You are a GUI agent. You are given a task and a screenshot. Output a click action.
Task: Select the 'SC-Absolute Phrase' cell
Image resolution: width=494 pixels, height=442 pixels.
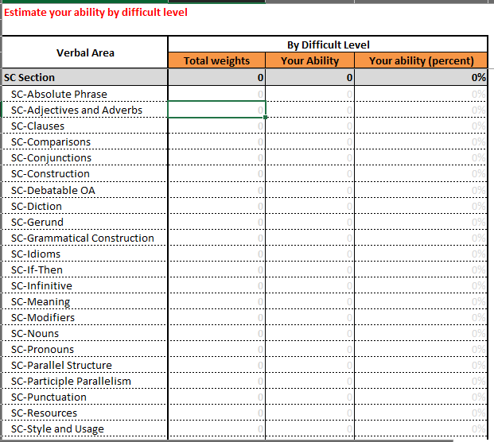click(85, 94)
